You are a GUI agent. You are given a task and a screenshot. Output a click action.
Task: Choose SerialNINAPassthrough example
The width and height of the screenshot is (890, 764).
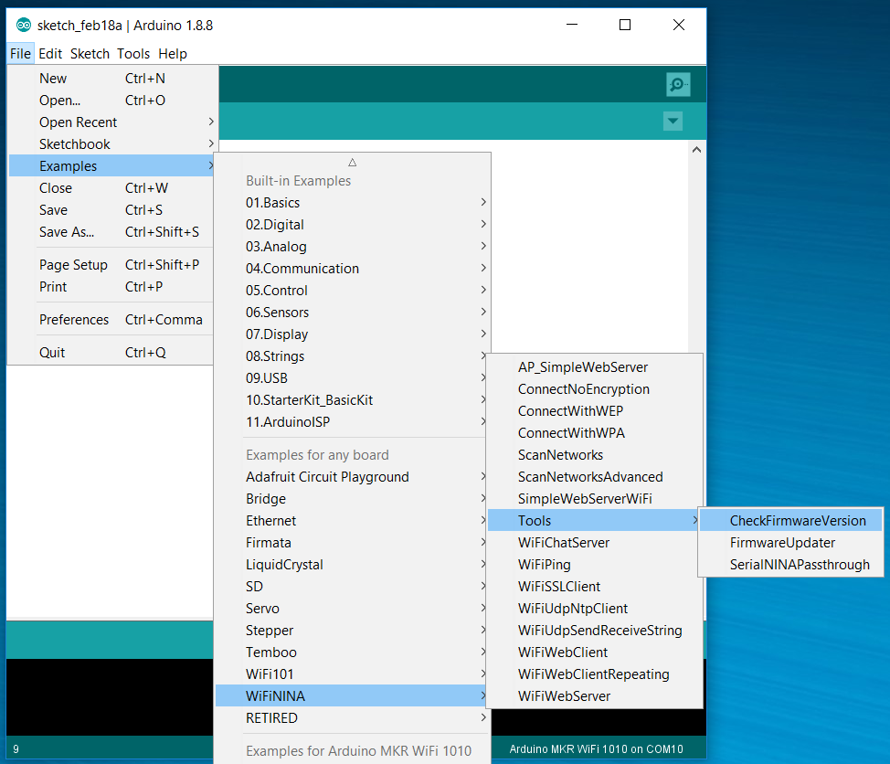(799, 565)
